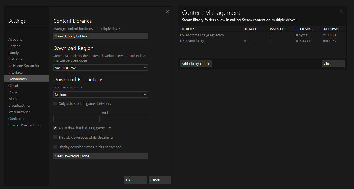Close the Settings window
The image size is (354, 189).
(167, 12)
